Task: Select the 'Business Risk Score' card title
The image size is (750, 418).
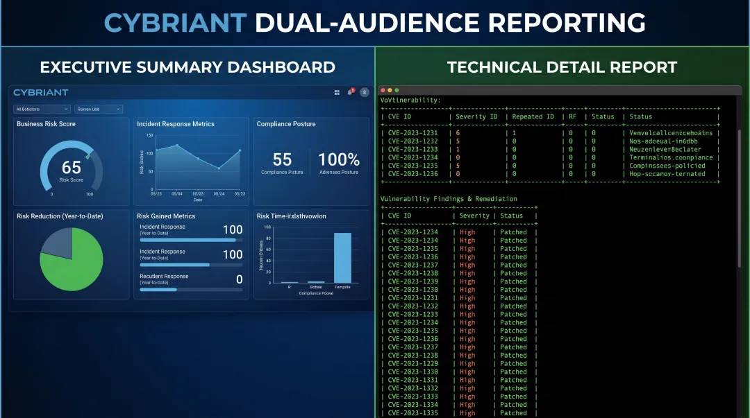Action: click(46, 123)
